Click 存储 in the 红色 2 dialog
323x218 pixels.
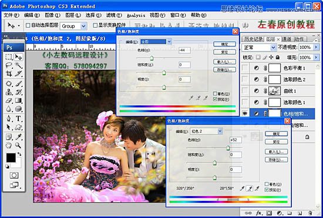pos(276,160)
